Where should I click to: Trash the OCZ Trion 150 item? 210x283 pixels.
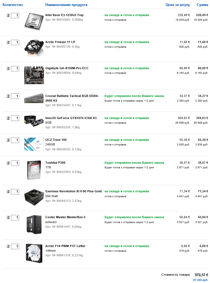click(x=8, y=140)
